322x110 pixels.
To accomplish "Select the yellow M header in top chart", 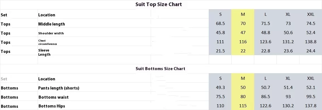I will (x=243, y=14).
